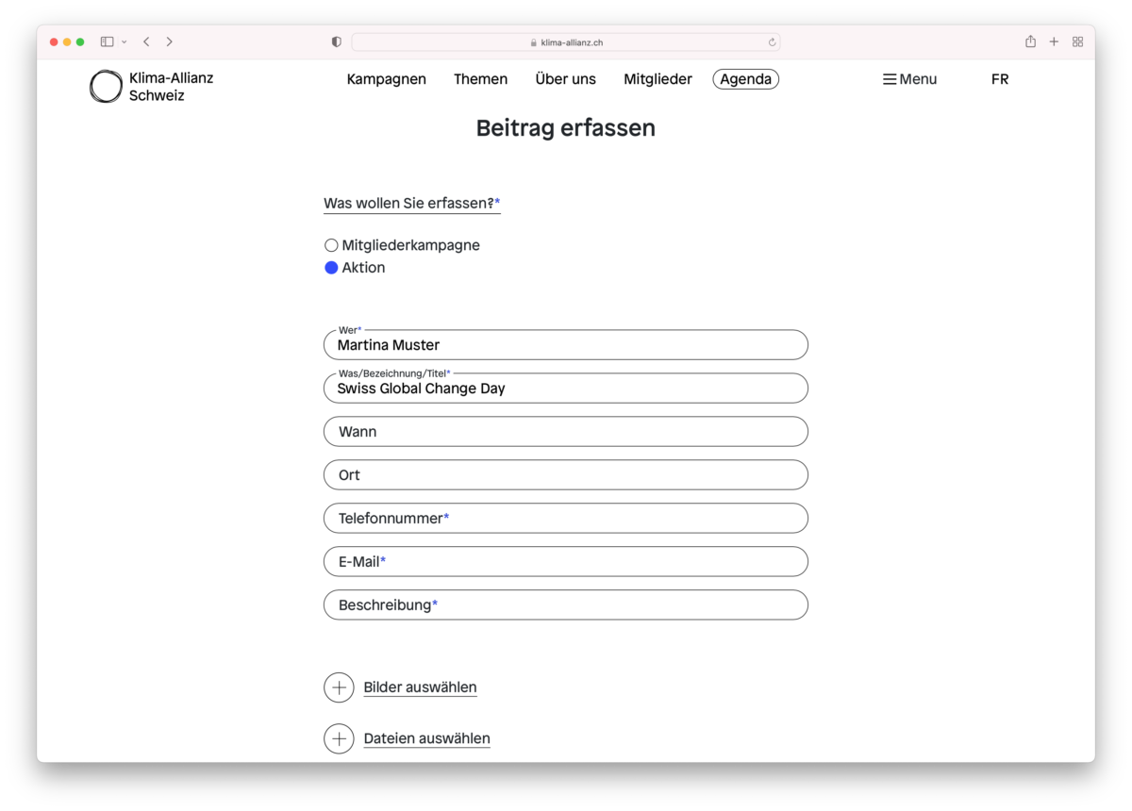The height and width of the screenshot is (811, 1132).
Task: Open the hamburger Menu icon
Action: pyautogui.click(x=889, y=79)
